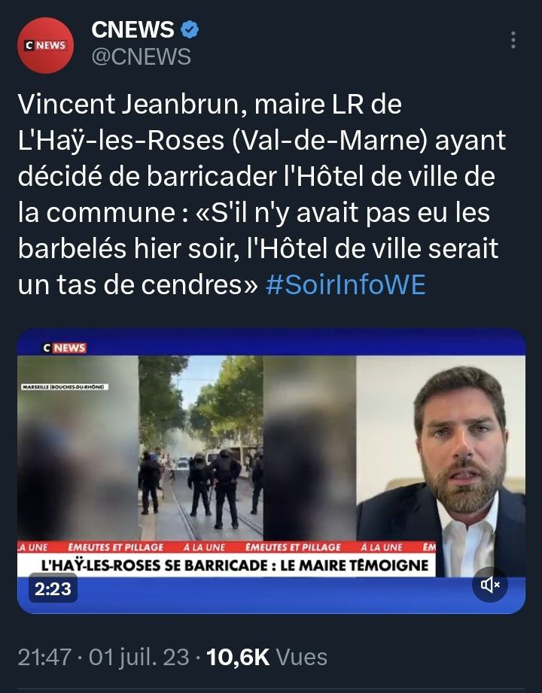This screenshot has height=693, width=542.
Task: Open the three-dot tweet options menu
Action: [x=513, y=40]
